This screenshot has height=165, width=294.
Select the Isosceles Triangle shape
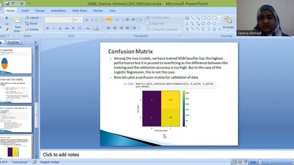[187, 23]
